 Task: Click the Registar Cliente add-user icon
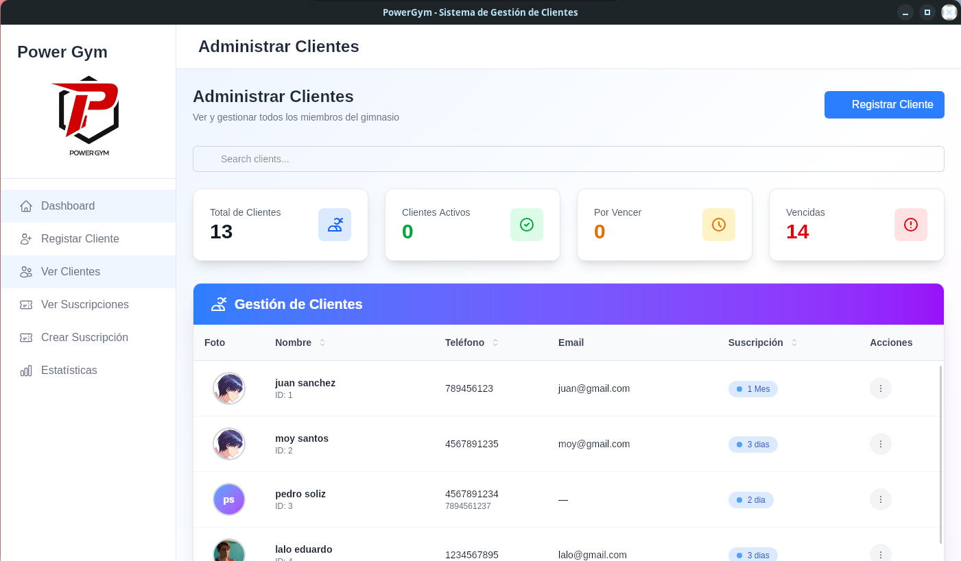[26, 239]
